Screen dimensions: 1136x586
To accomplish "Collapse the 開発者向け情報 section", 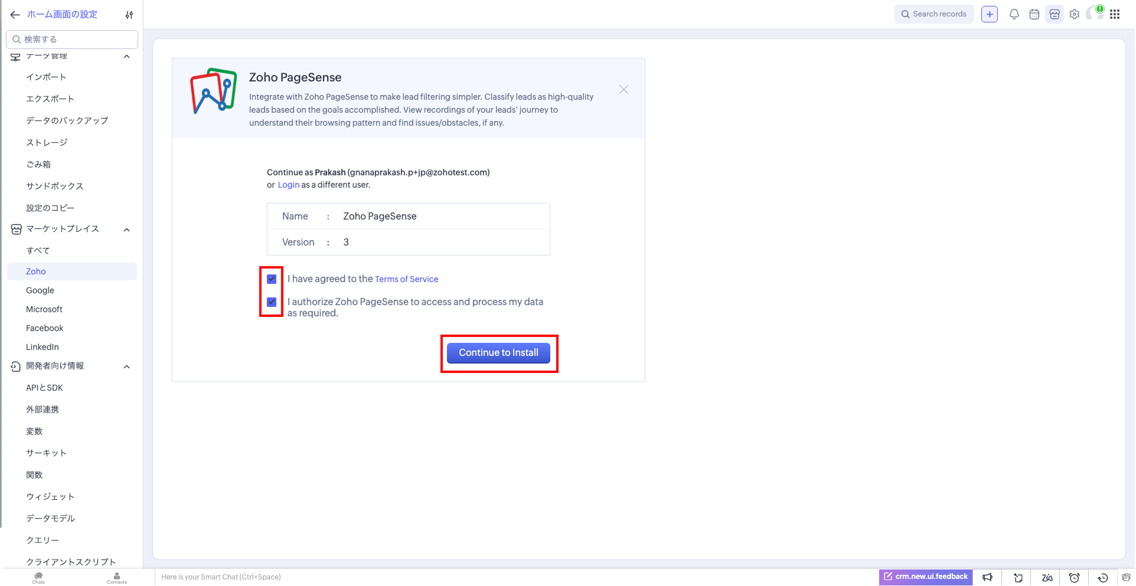I will click(126, 366).
